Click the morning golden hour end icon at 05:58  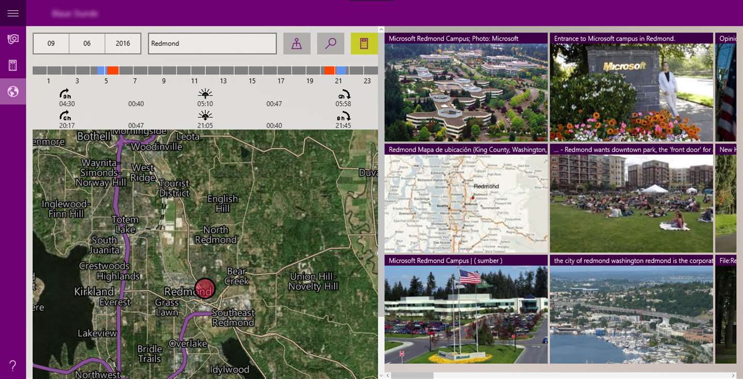coord(344,93)
